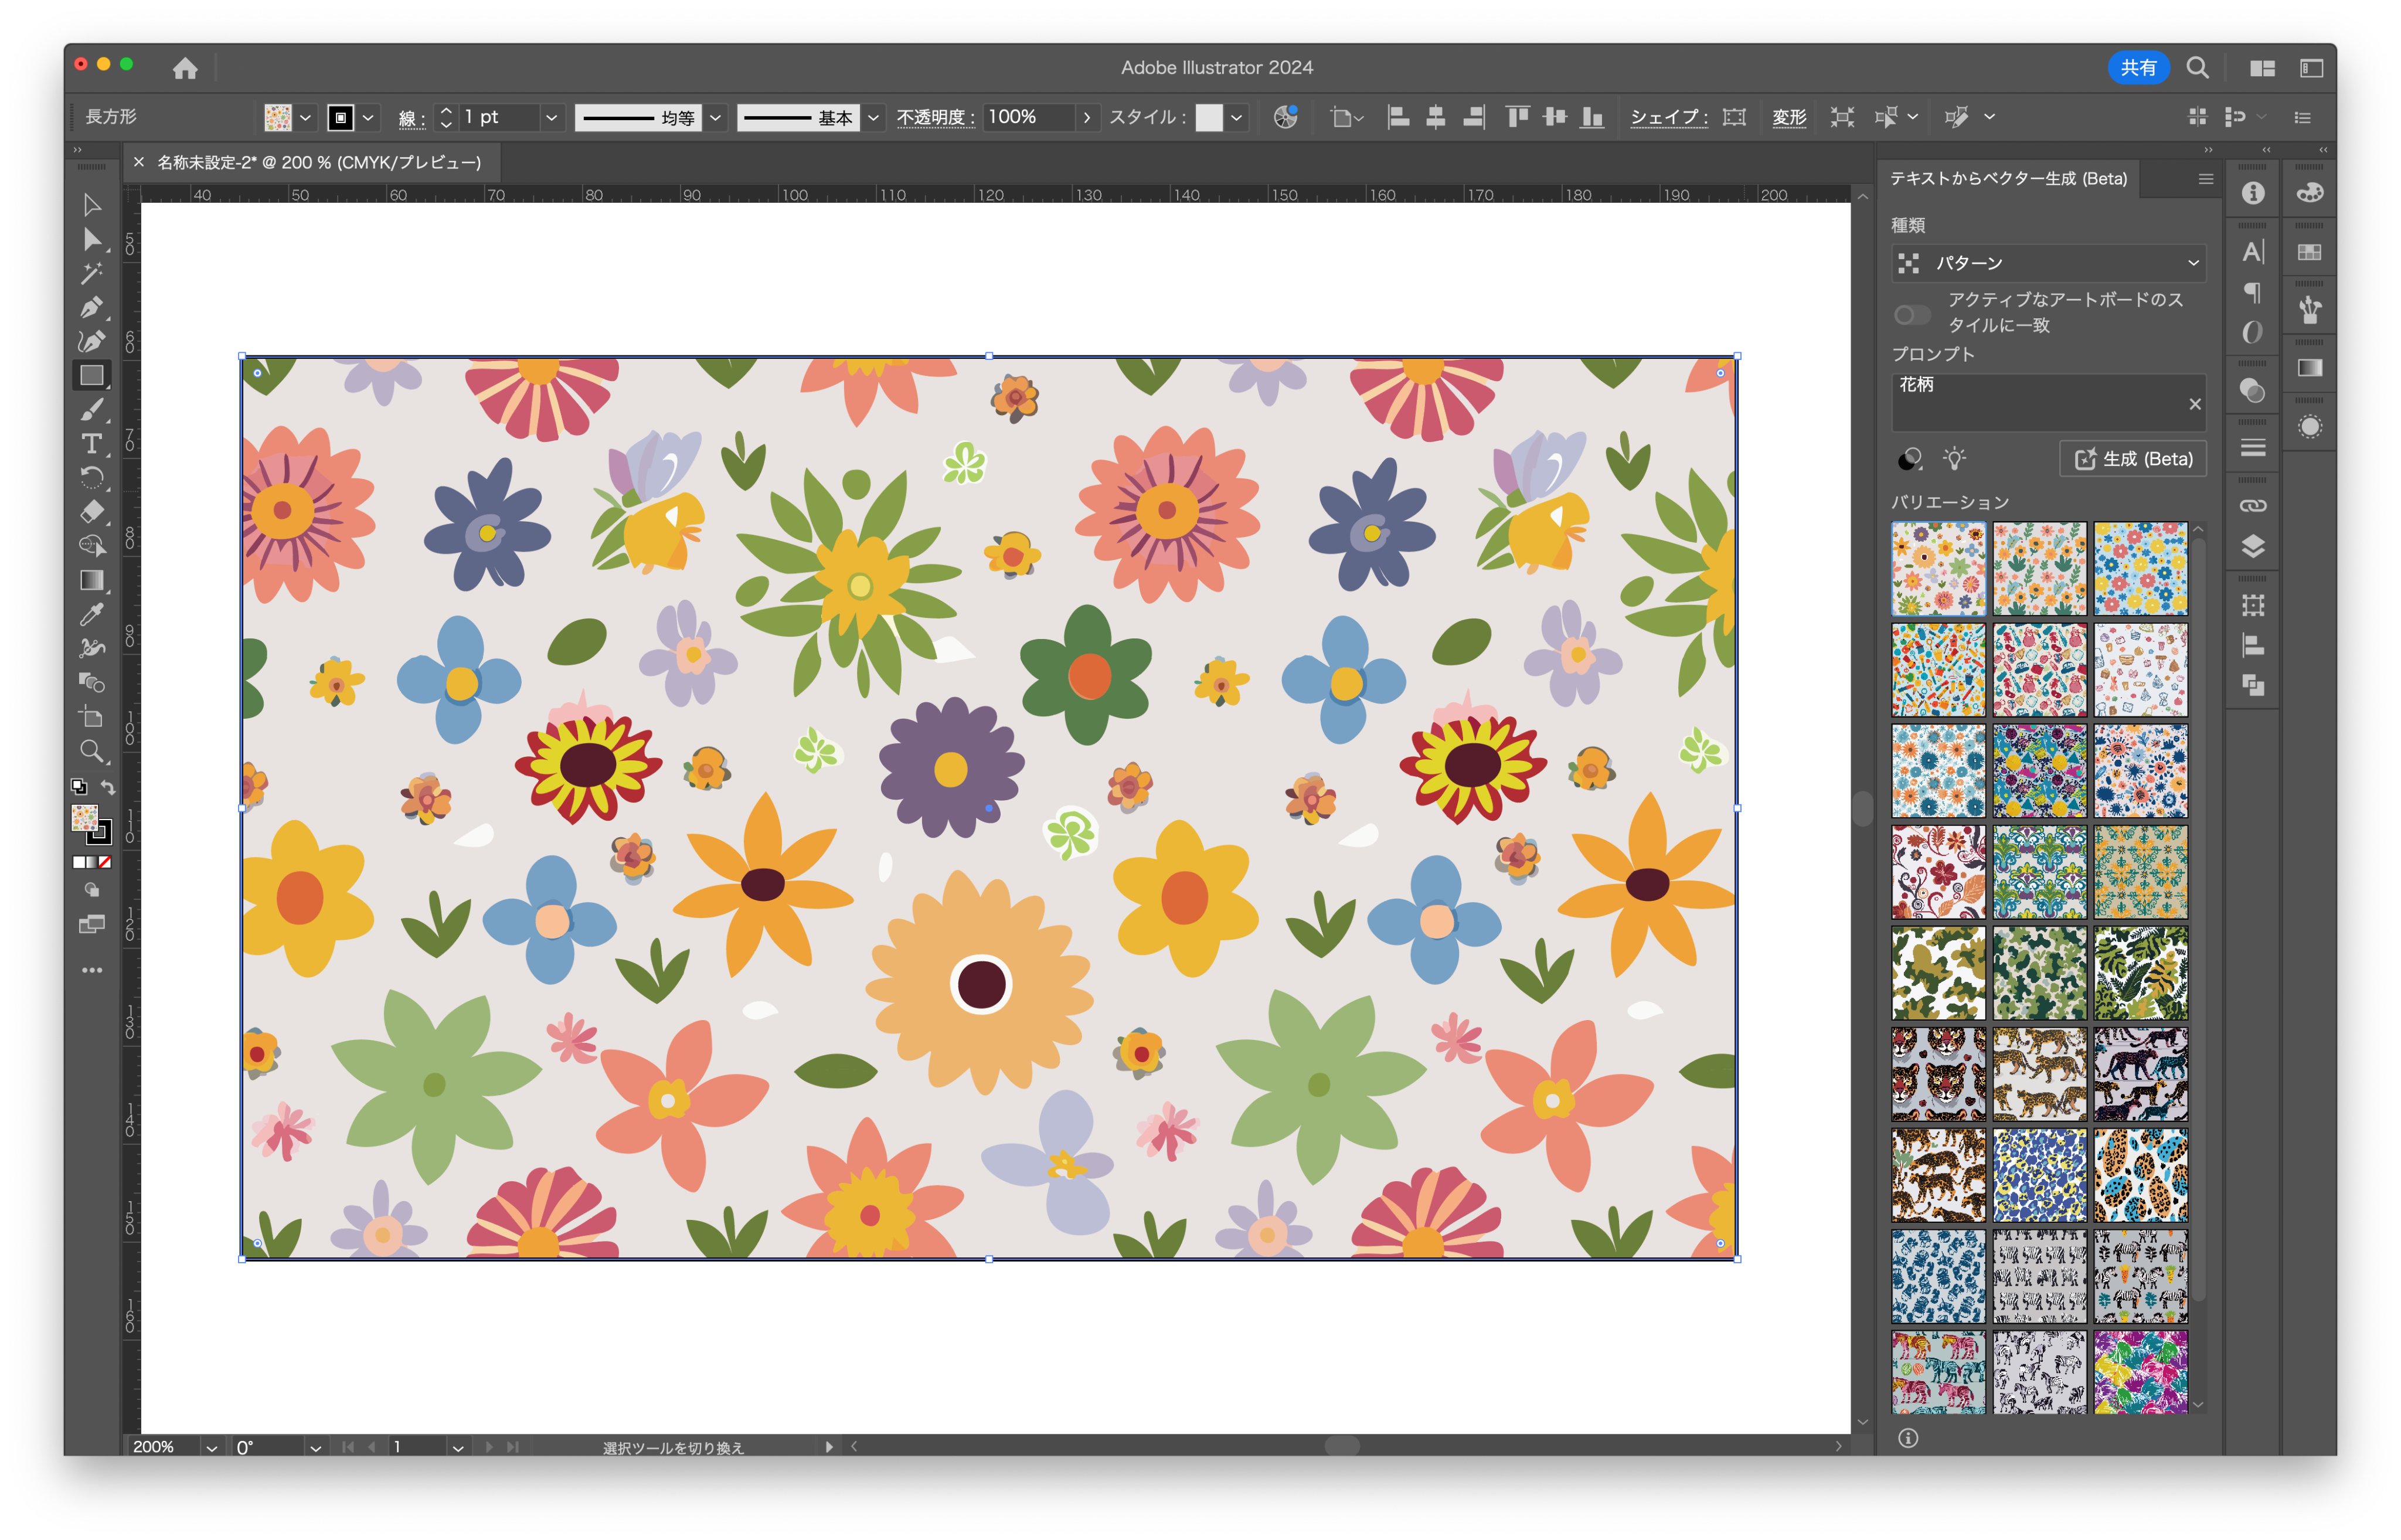Select the Type tool
The height and width of the screenshot is (1540, 2401).
point(91,443)
